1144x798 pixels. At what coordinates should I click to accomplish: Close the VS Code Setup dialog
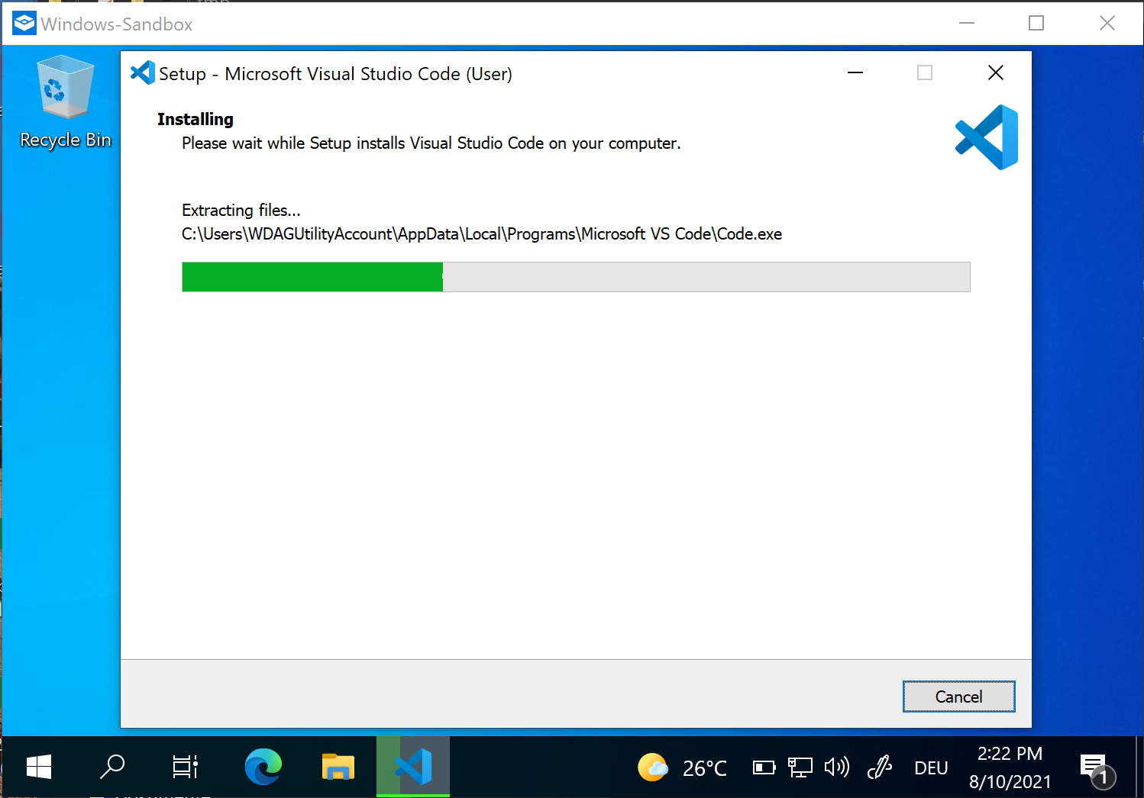click(x=996, y=72)
